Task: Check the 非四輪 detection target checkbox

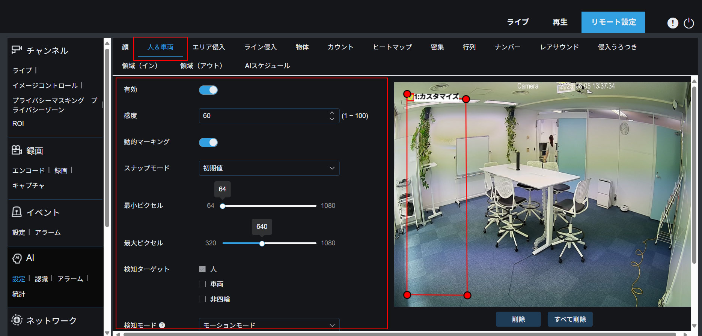Action: 202,299
